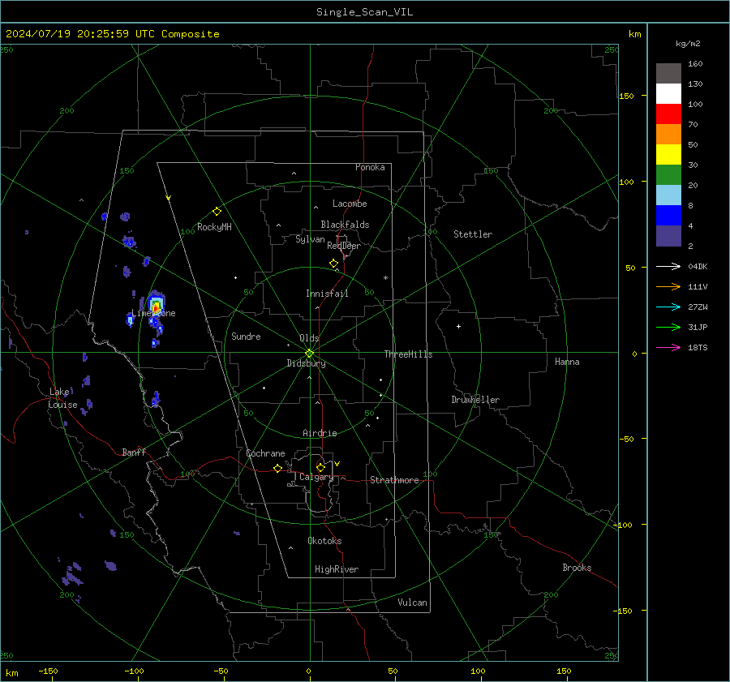Click the Lake Louise label
730x682 pixels.
pyautogui.click(x=63, y=398)
